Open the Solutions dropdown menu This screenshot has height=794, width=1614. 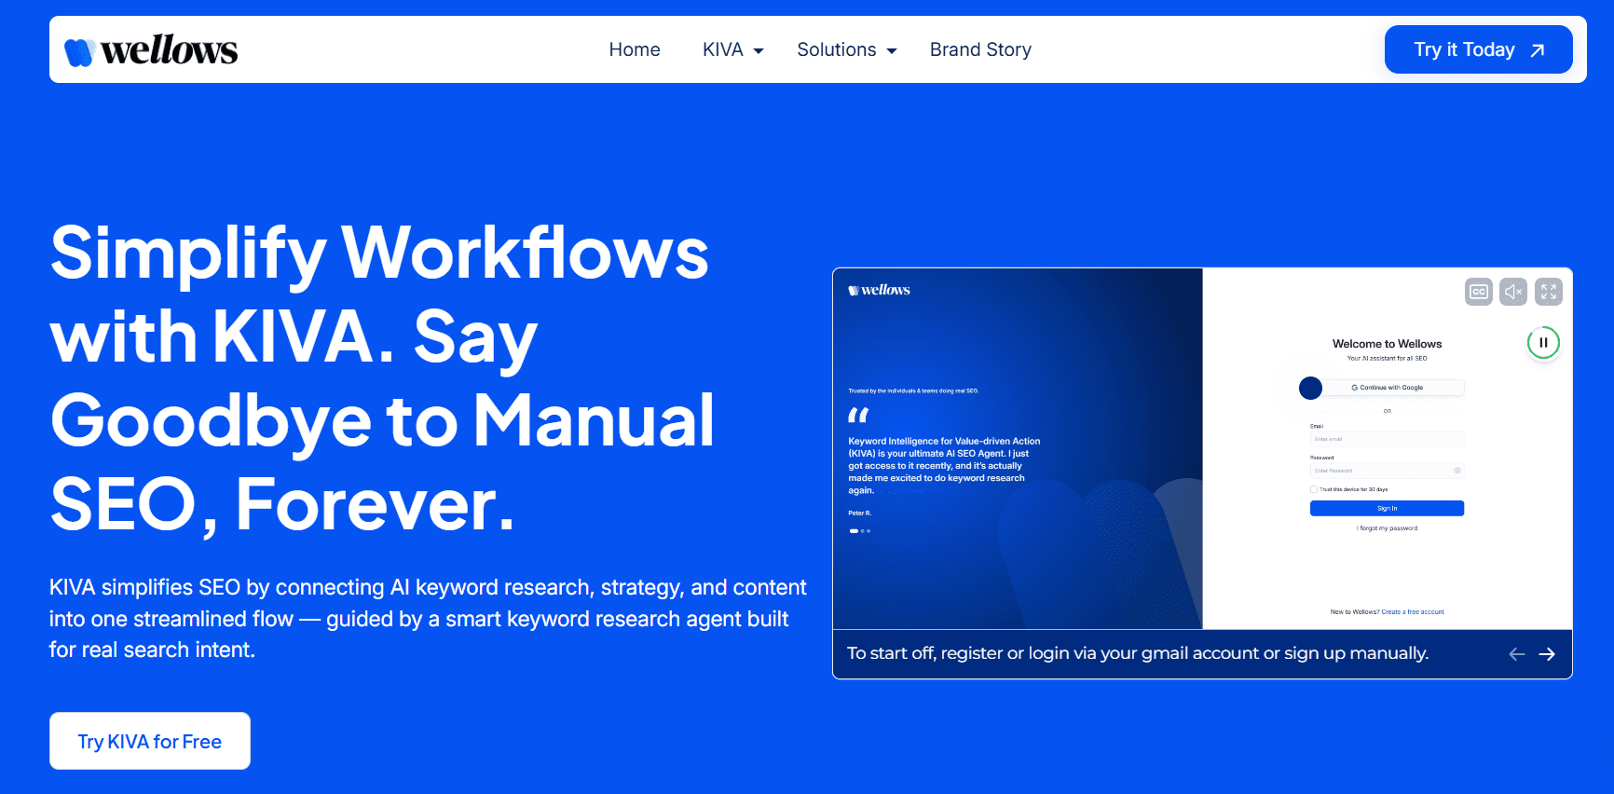(x=846, y=50)
